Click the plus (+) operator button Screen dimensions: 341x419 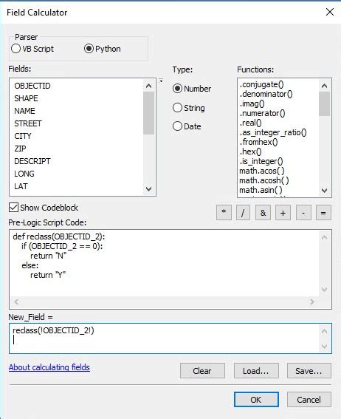click(283, 213)
